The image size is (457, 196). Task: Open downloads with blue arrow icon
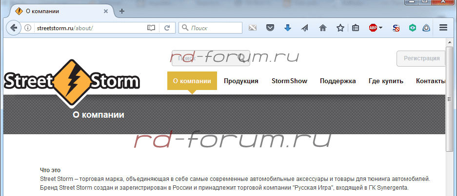[x=288, y=28]
